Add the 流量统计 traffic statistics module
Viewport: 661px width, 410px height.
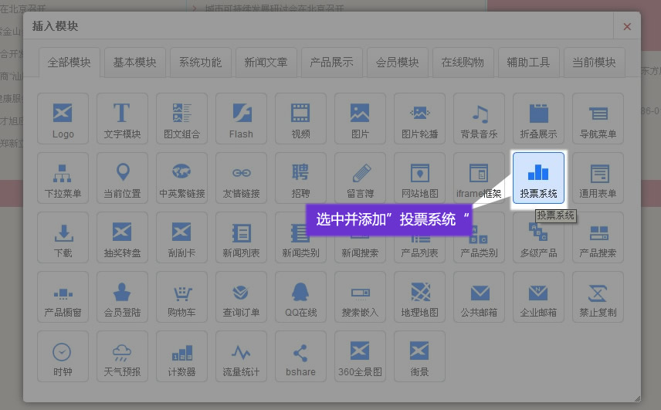click(241, 357)
